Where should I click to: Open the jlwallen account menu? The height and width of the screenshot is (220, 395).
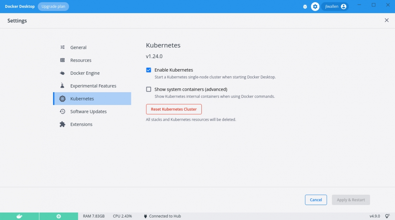(334, 6)
